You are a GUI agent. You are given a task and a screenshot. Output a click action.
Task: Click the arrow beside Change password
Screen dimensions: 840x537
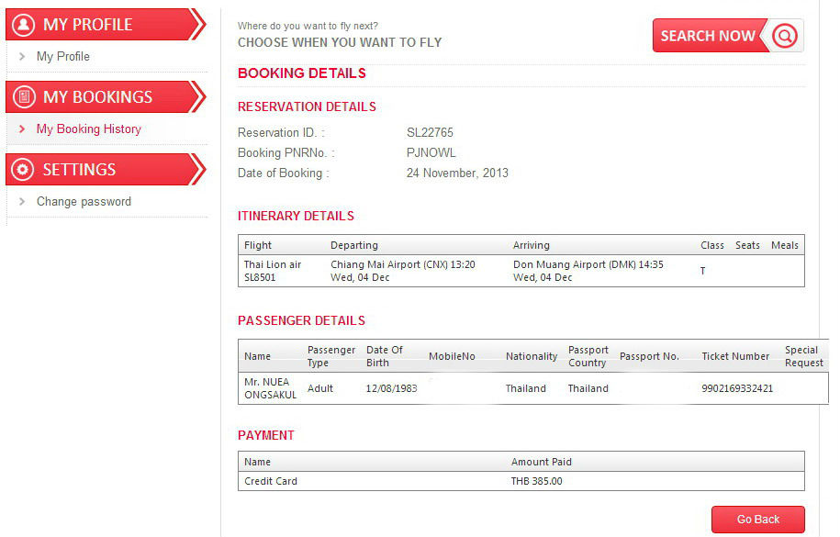(x=22, y=202)
